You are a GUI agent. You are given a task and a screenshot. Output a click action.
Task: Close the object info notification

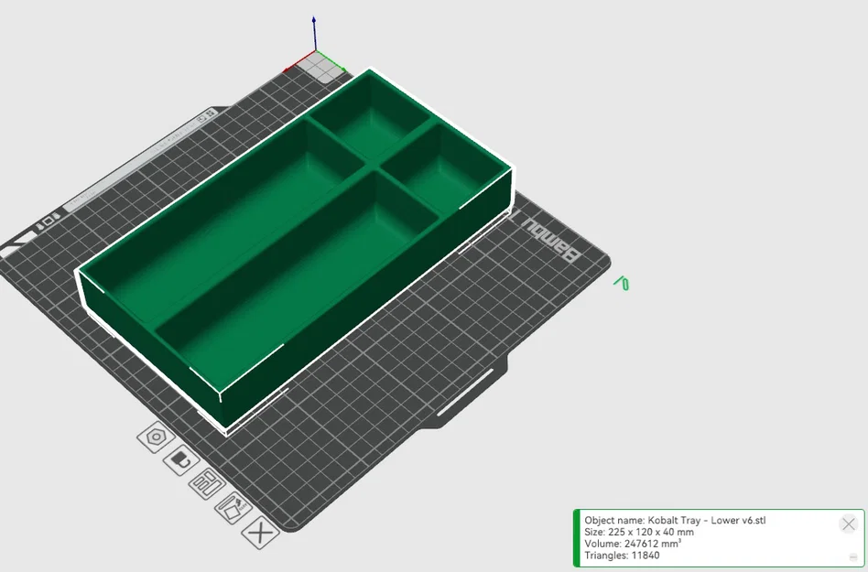(x=848, y=523)
